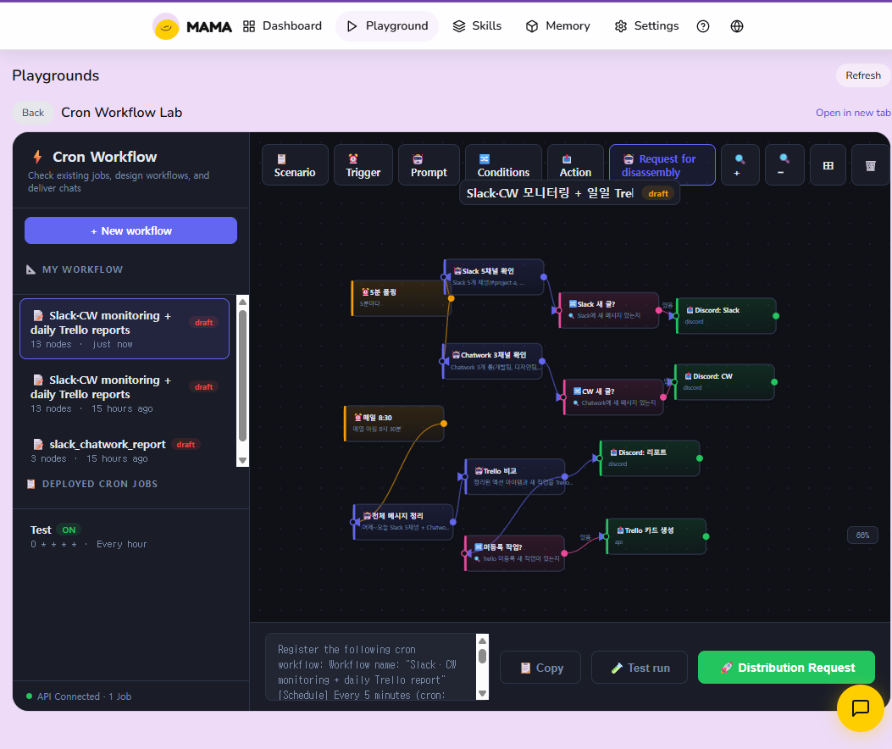Open the yellow chat bubble
The width and height of the screenshot is (892, 749).
pos(861,709)
